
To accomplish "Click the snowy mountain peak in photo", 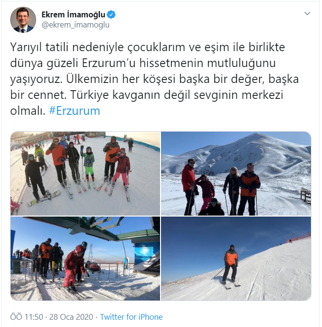I will 257,144.
